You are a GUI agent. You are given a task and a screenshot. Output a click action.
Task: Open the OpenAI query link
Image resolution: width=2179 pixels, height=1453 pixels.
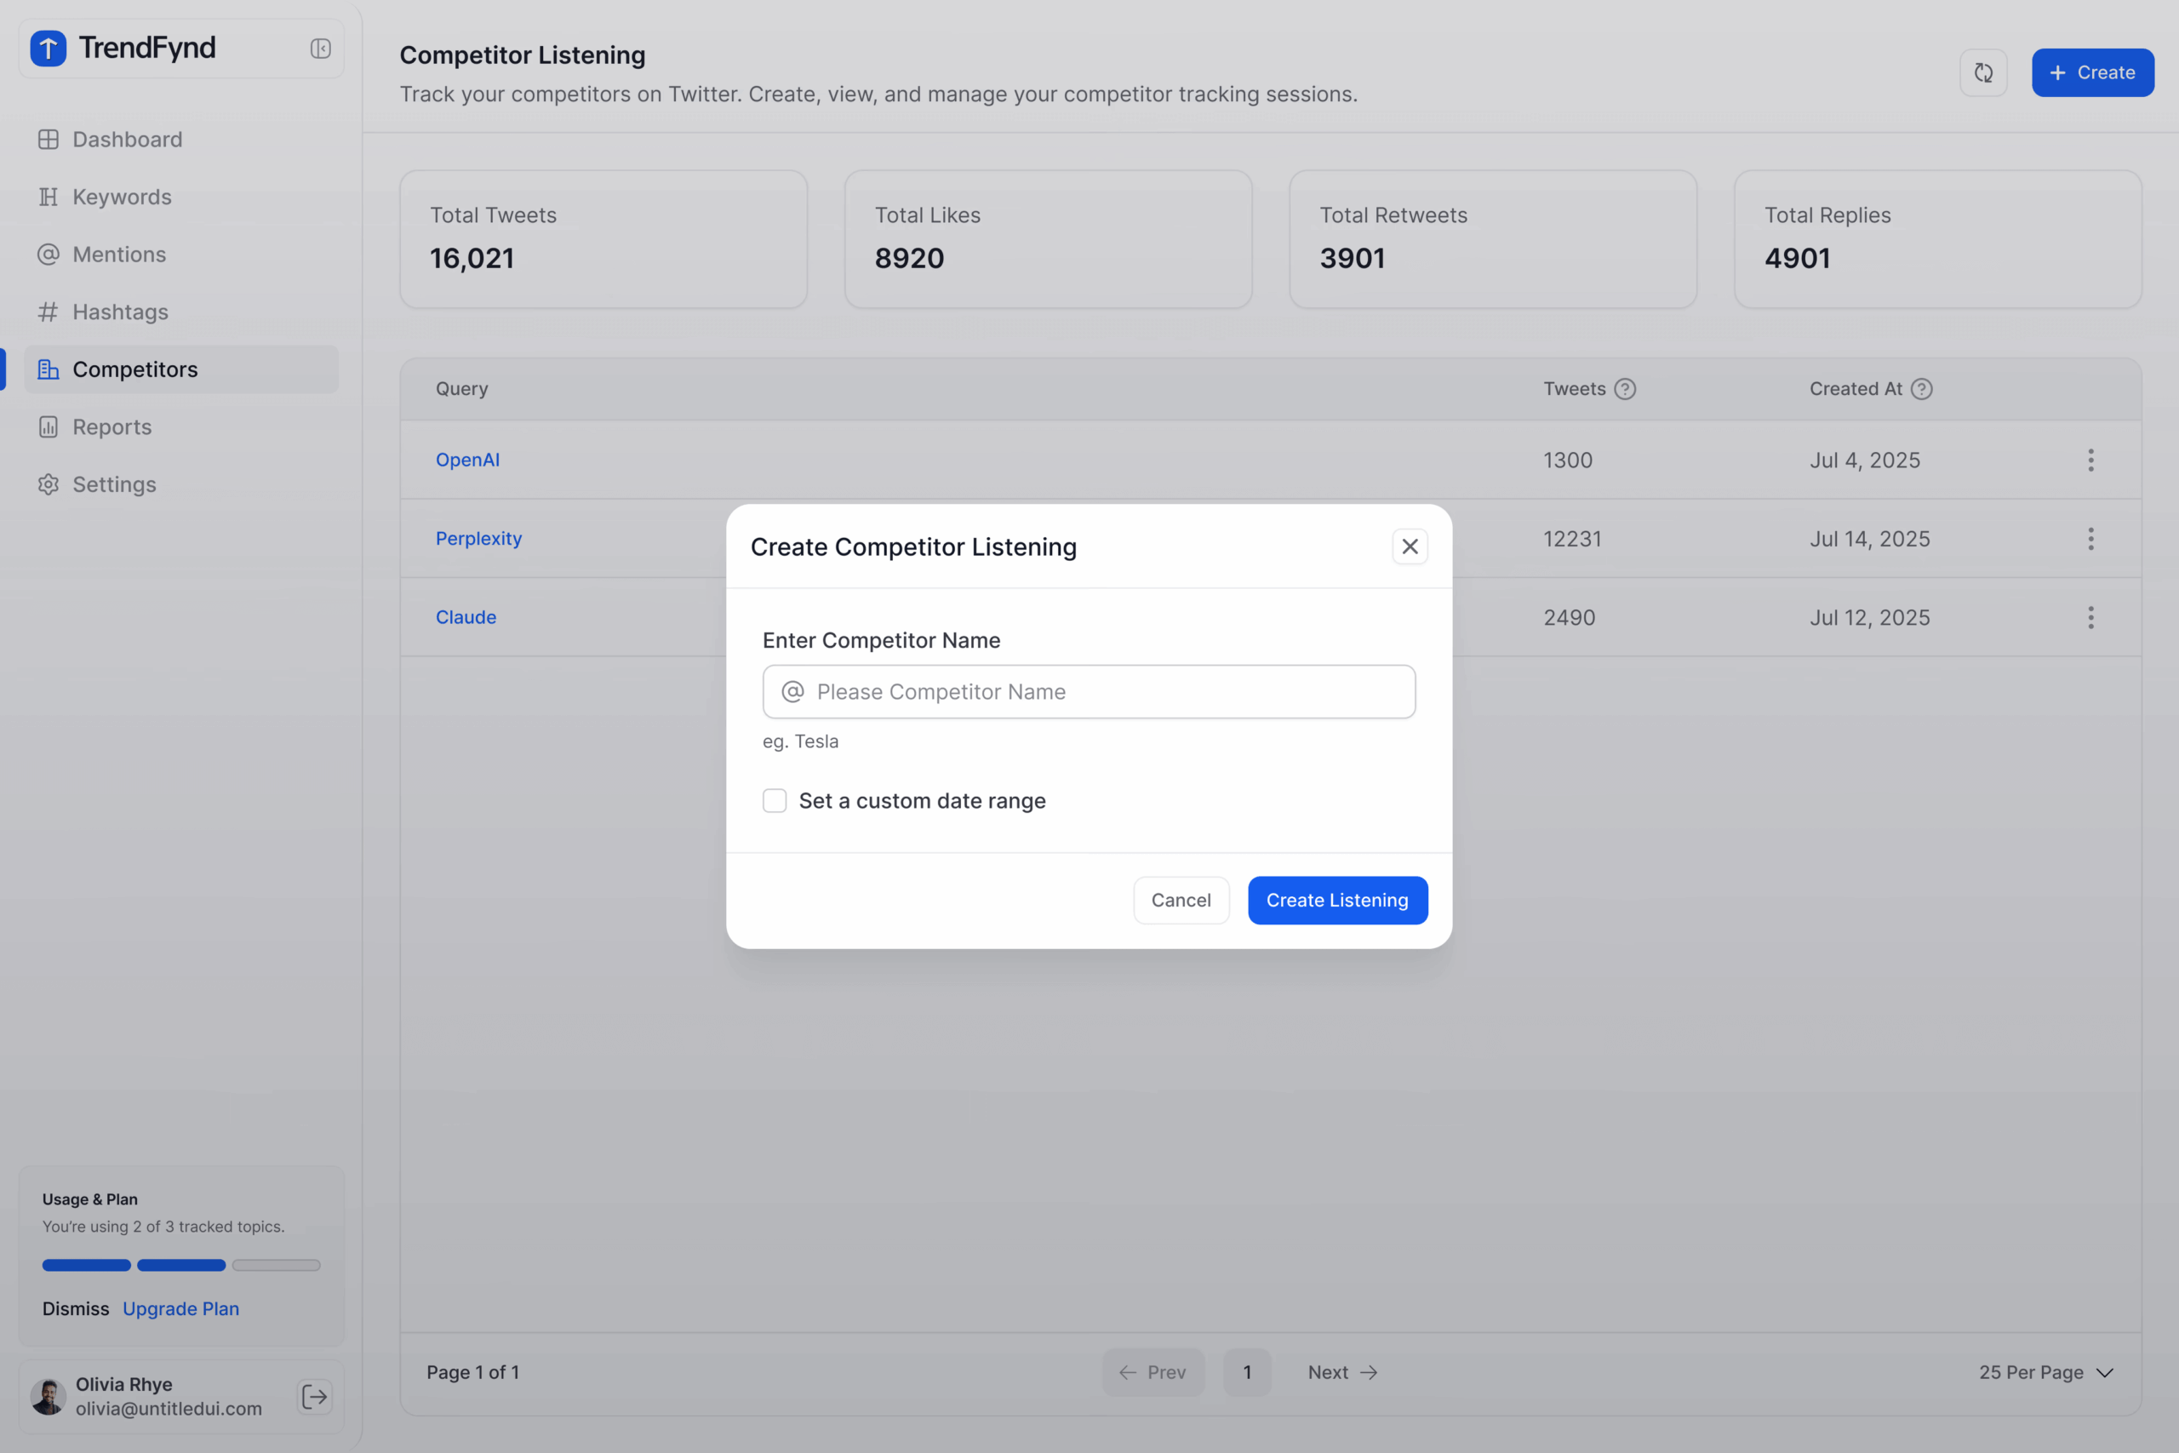tap(468, 460)
